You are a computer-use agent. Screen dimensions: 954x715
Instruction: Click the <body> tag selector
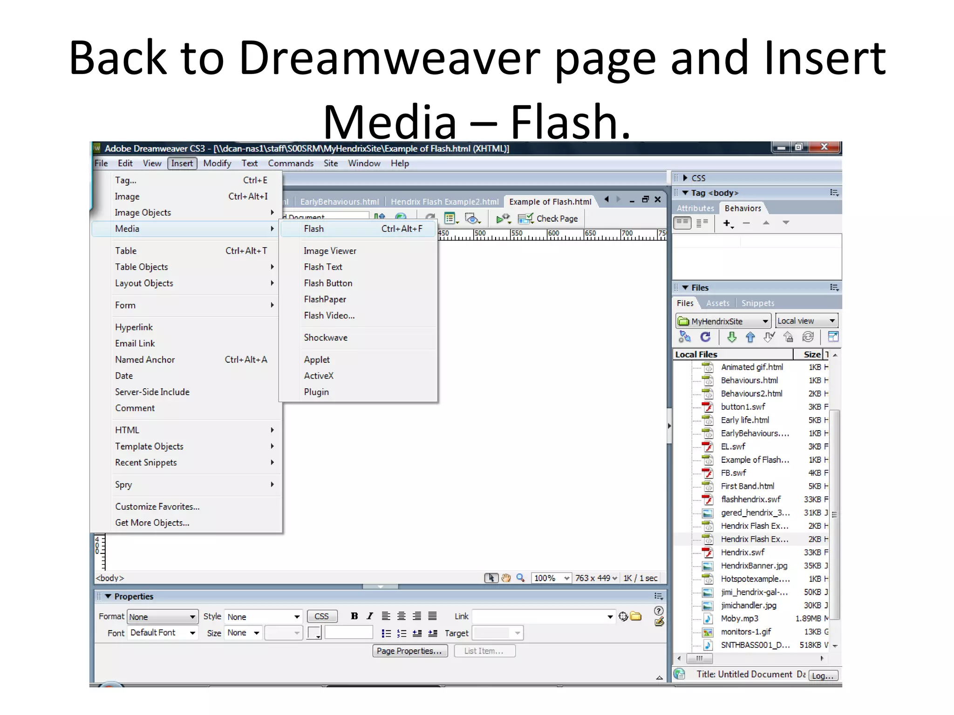[110, 578]
